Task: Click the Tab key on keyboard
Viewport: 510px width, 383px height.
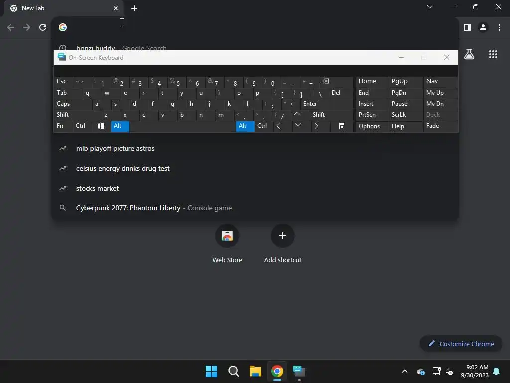Action: click(x=68, y=93)
